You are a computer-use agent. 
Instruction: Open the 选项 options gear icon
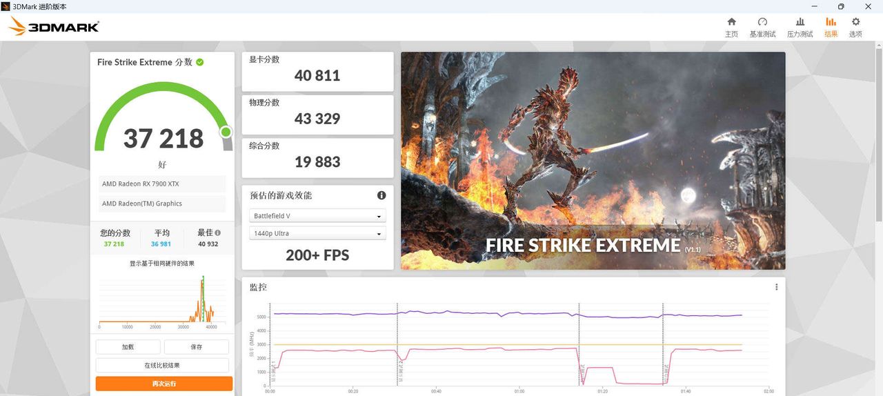click(855, 22)
